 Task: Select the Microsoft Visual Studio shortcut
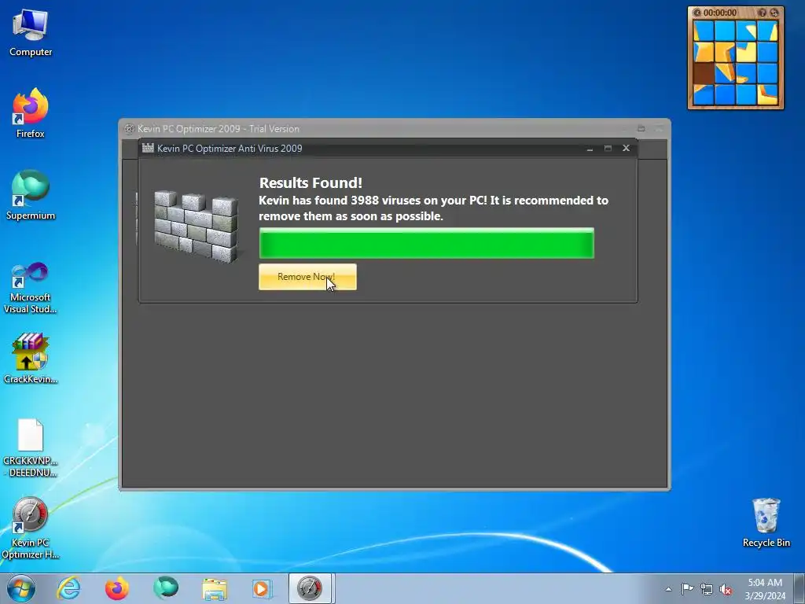pos(31,288)
